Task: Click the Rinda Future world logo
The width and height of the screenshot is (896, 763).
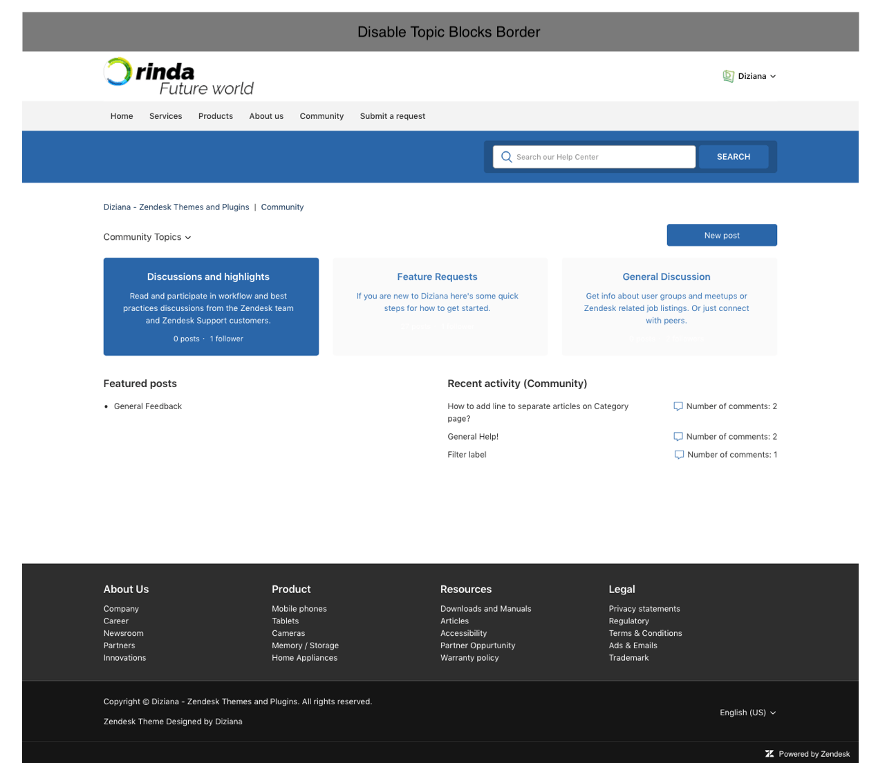Action: (179, 77)
